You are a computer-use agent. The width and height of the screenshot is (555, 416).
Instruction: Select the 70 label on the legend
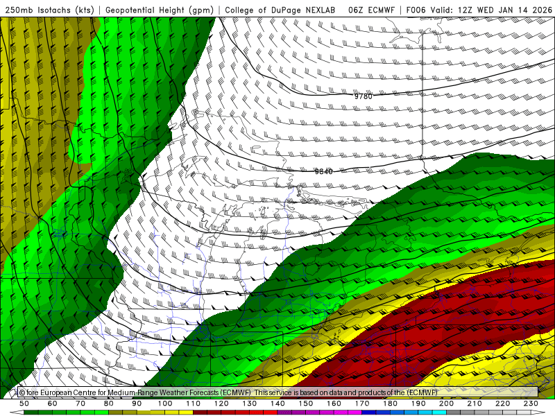click(80, 404)
